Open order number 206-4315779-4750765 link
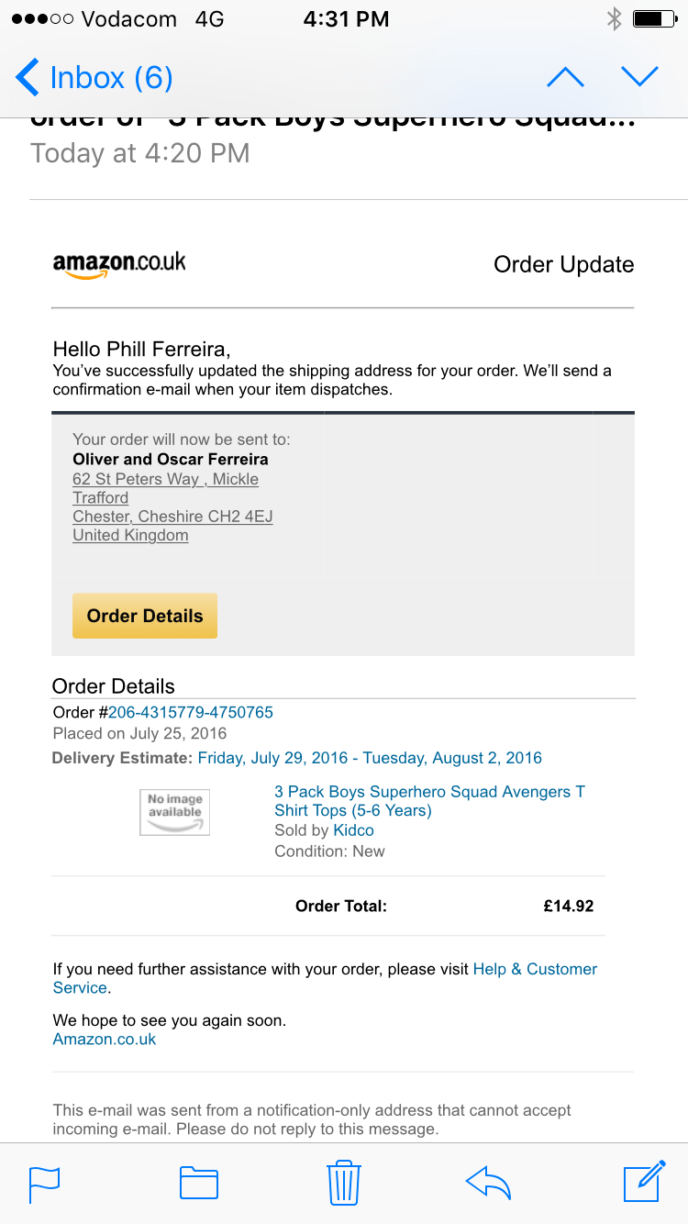The width and height of the screenshot is (688, 1224). pos(191,712)
